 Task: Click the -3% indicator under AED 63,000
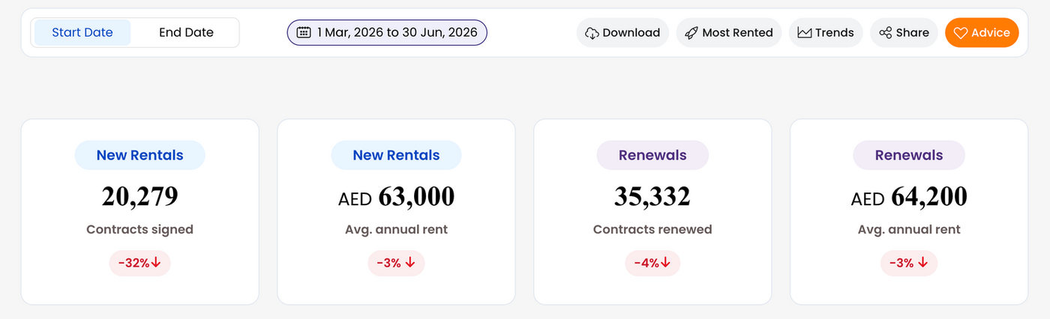[x=396, y=263]
